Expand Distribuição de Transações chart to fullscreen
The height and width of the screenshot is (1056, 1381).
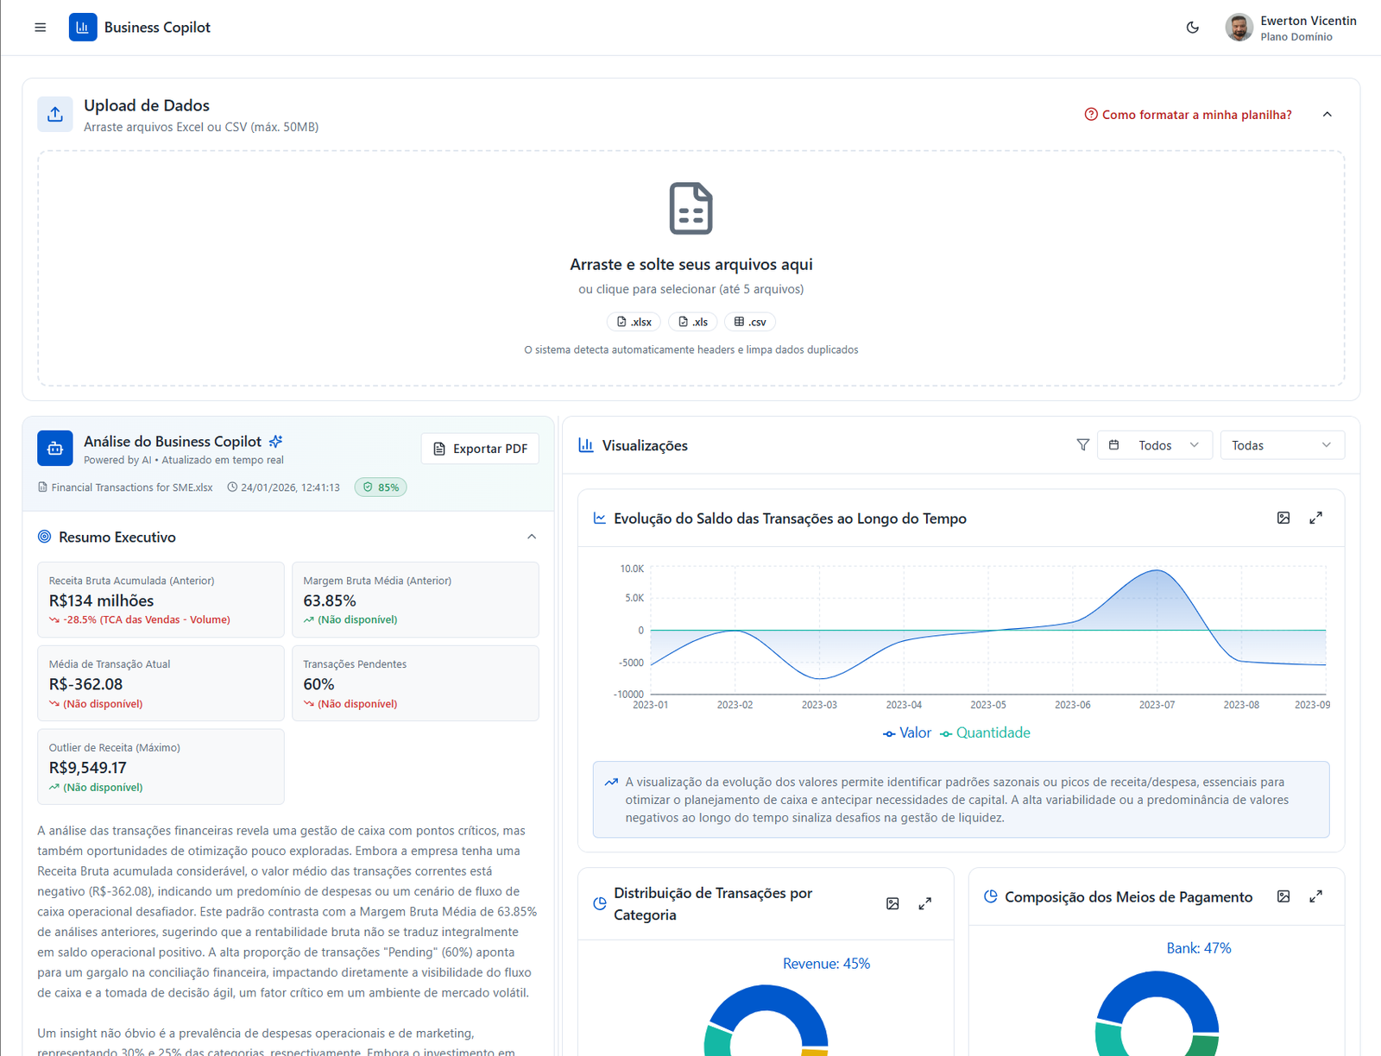[924, 903]
